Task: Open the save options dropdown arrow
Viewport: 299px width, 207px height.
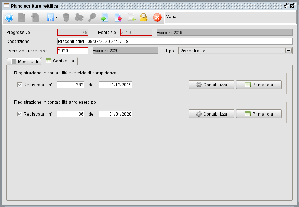Action: coord(57,18)
